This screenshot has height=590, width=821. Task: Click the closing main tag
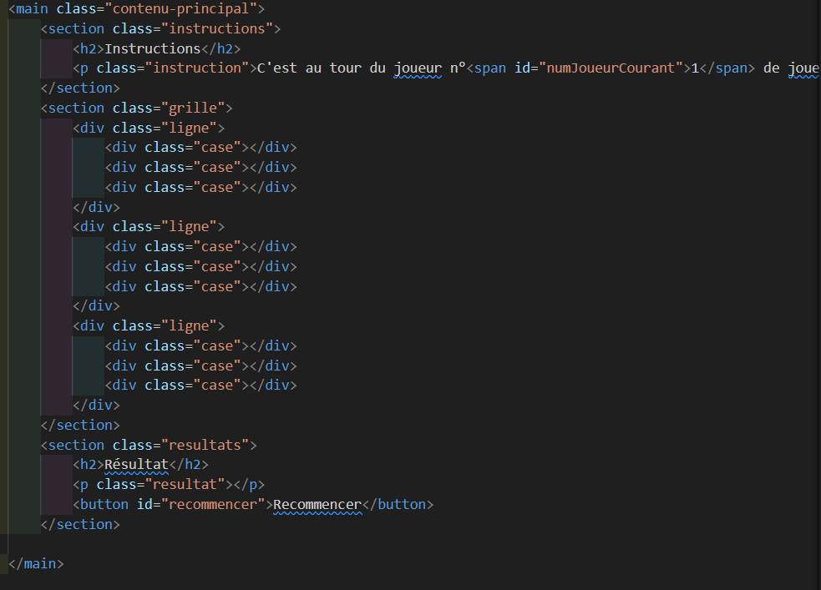click(x=36, y=563)
